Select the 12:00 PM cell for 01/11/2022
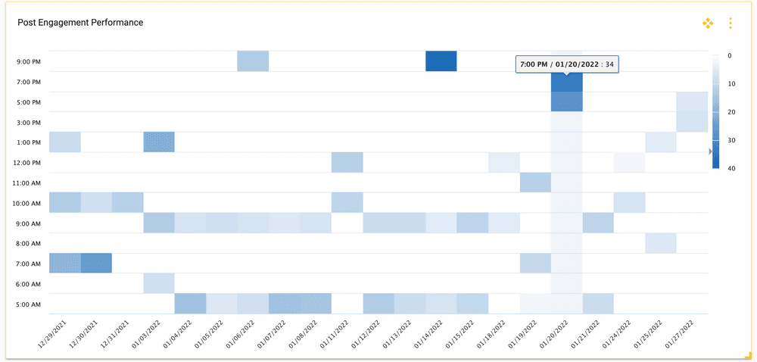The width and height of the screenshot is (757, 362). [347, 162]
